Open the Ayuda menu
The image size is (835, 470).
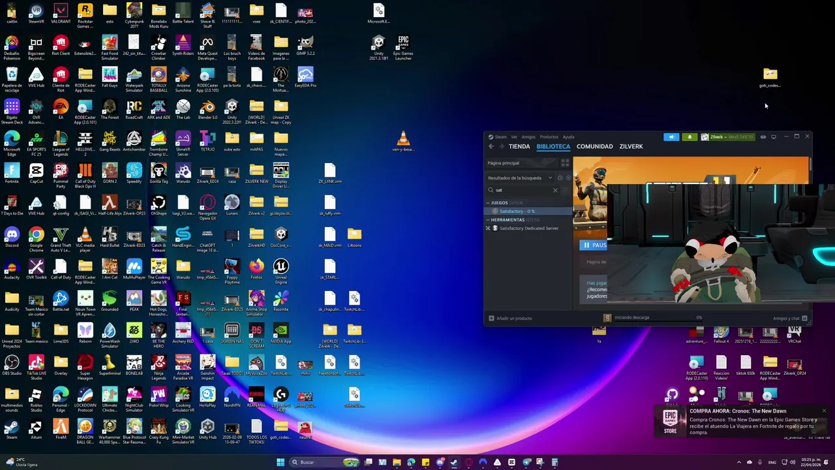pos(568,137)
